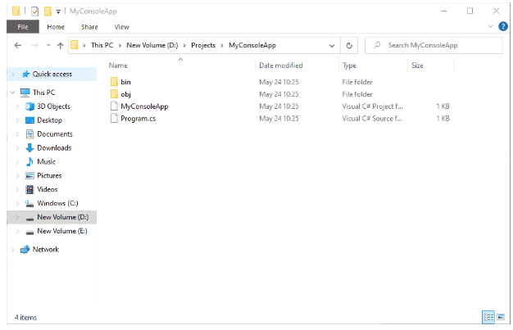Go back with the Back arrow

(18, 46)
